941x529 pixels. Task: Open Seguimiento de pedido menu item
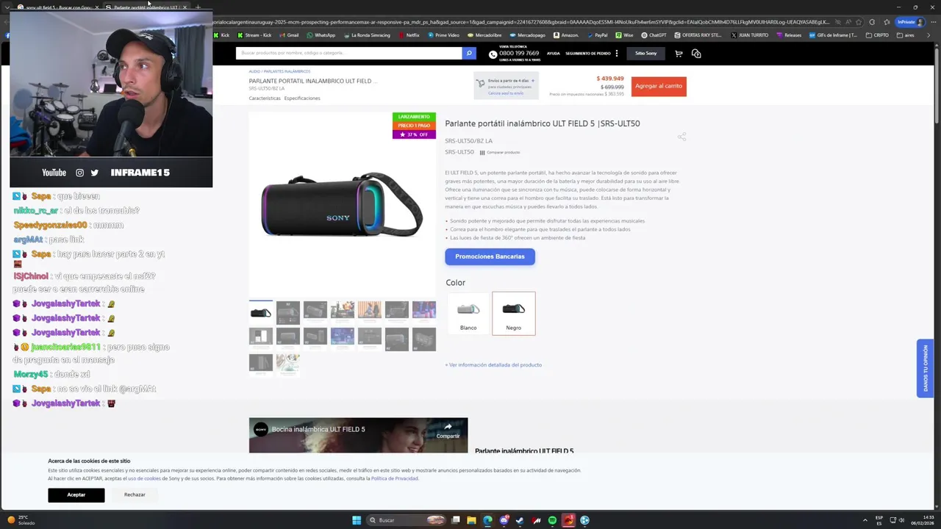(588, 54)
